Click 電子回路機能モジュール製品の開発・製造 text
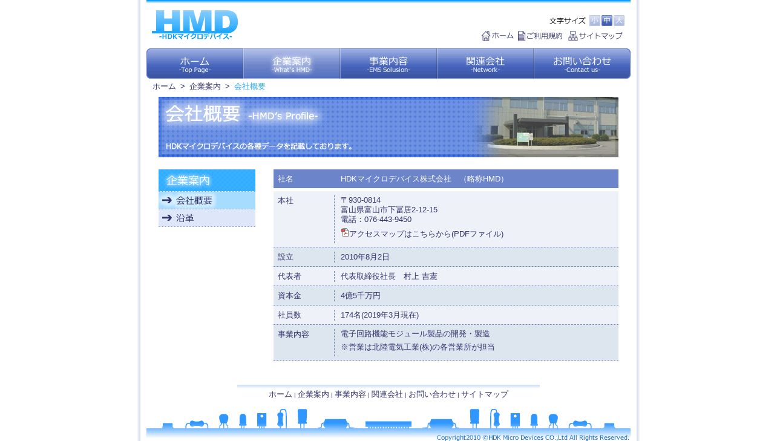 415,334
